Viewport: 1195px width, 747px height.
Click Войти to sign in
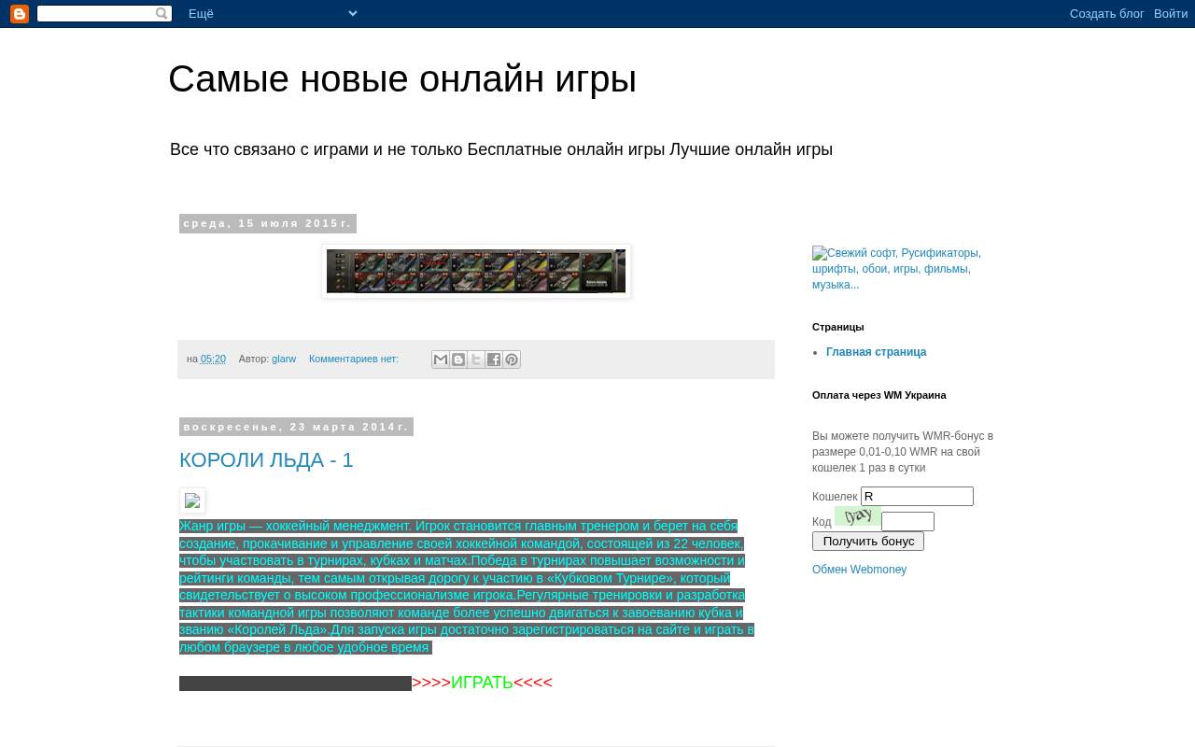[x=1171, y=14]
